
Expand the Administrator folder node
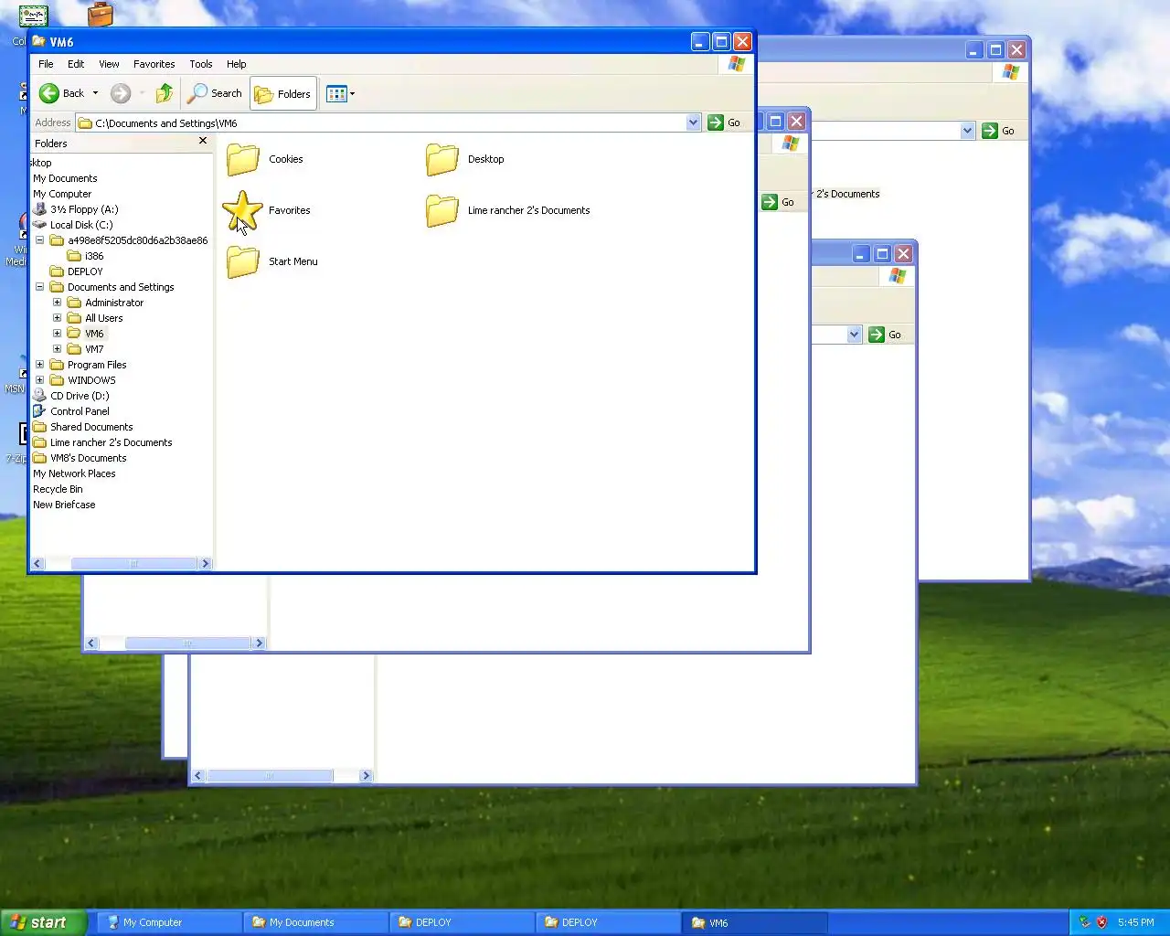coord(57,303)
